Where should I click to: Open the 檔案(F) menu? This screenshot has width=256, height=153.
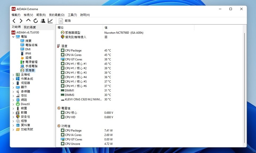(16, 15)
